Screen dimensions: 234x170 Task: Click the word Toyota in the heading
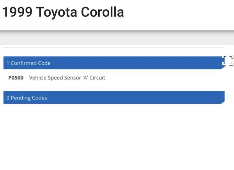point(57,12)
